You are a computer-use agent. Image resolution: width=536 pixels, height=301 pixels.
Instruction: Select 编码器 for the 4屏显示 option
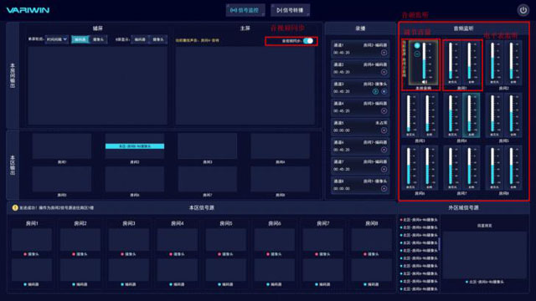(x=140, y=39)
